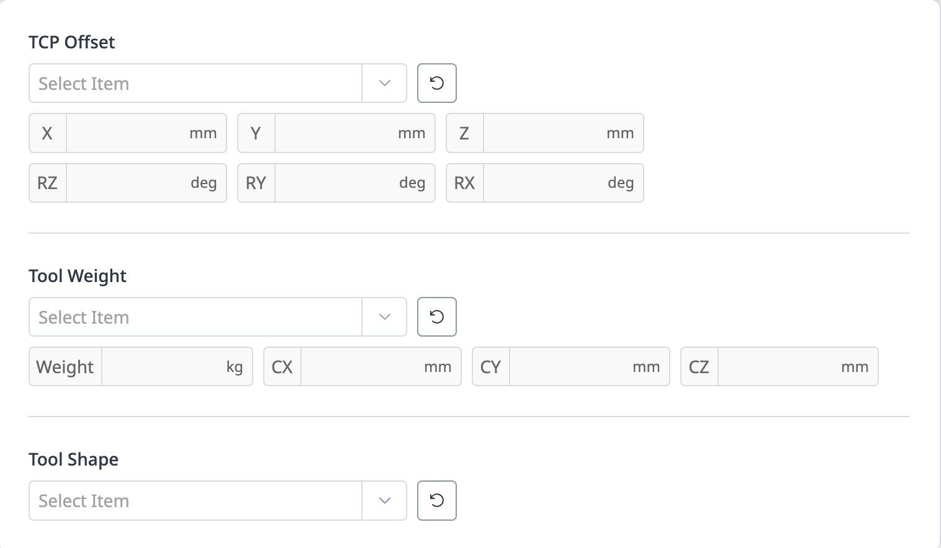Click the reset icon next to Tool Shape dropdown

[x=436, y=500]
